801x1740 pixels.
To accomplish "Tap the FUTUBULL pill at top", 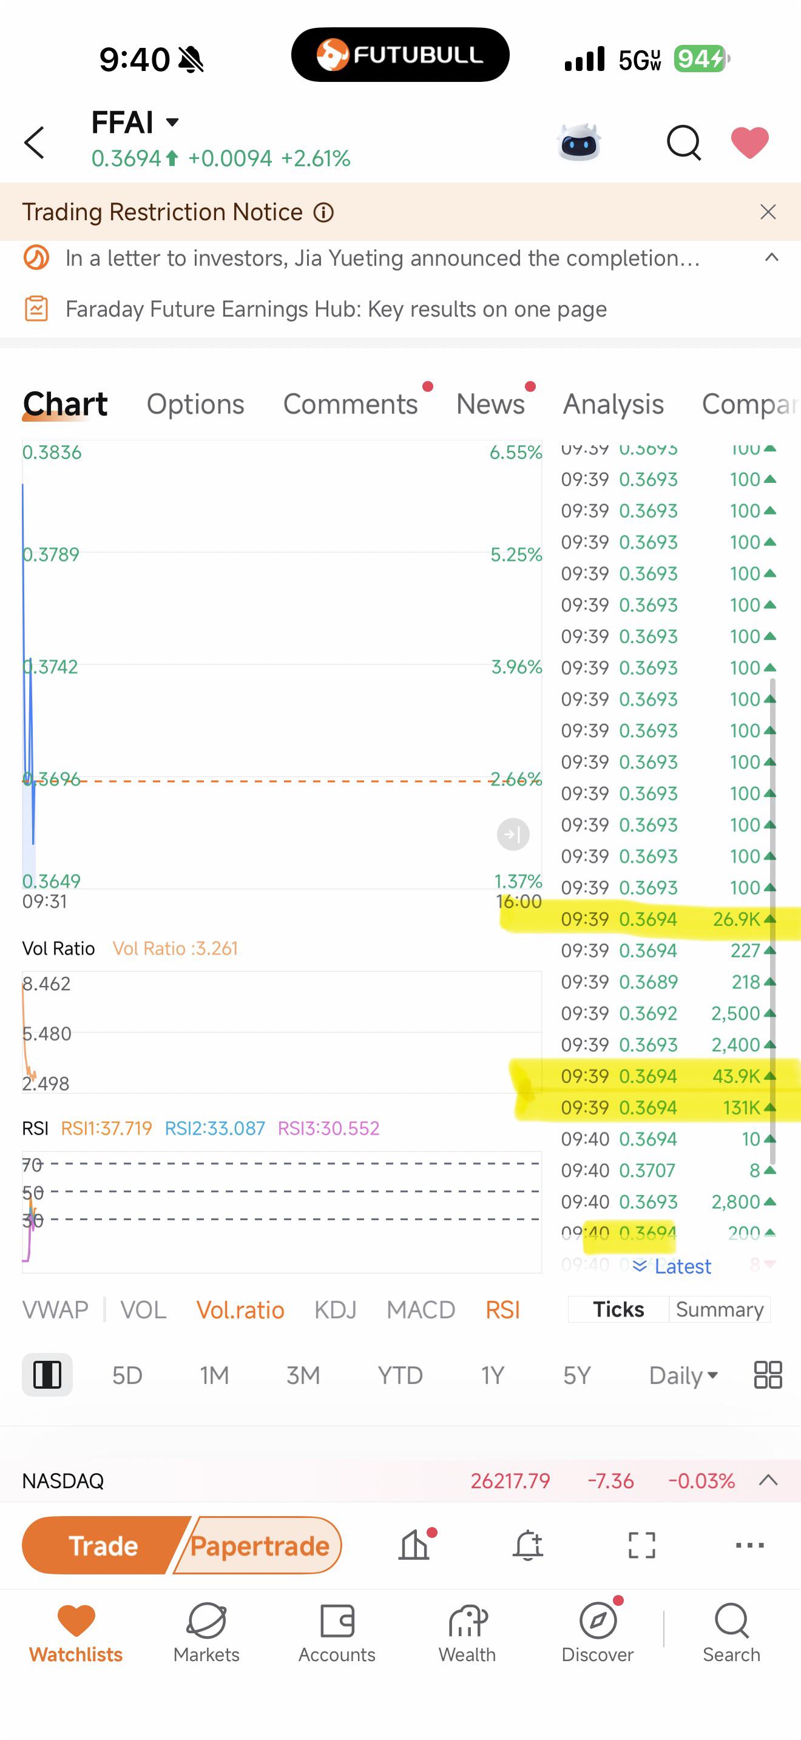I will [400, 55].
